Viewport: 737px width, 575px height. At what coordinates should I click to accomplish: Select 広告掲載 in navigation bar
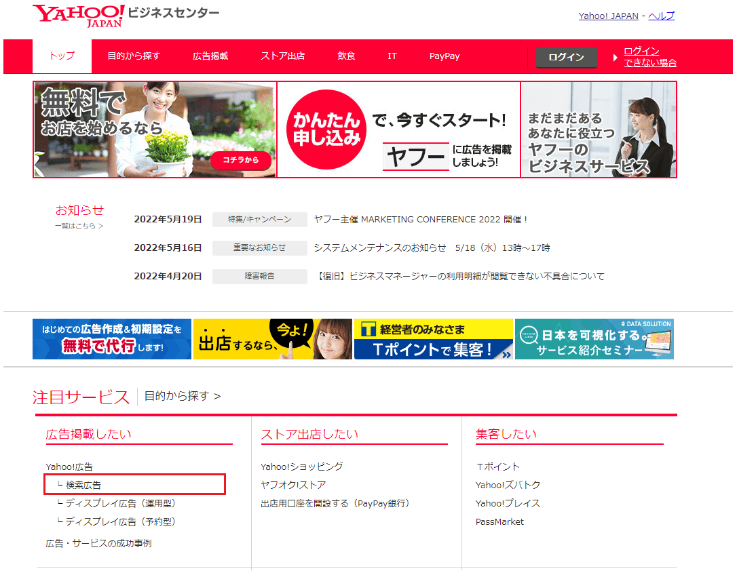coord(210,56)
